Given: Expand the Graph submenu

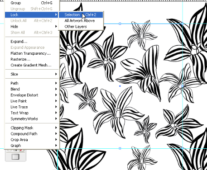Looking at the screenshot, I should (x=32, y=146).
